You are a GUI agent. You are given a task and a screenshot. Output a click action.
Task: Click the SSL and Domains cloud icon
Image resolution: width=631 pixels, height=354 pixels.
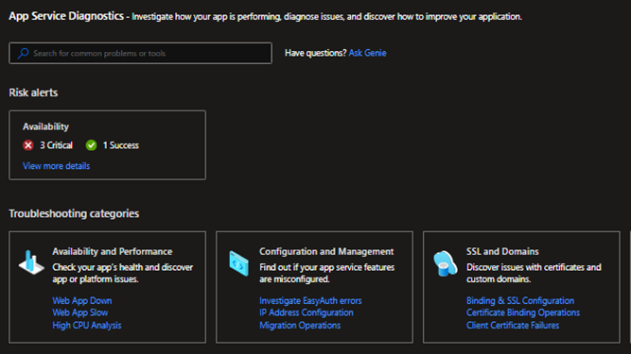[446, 263]
